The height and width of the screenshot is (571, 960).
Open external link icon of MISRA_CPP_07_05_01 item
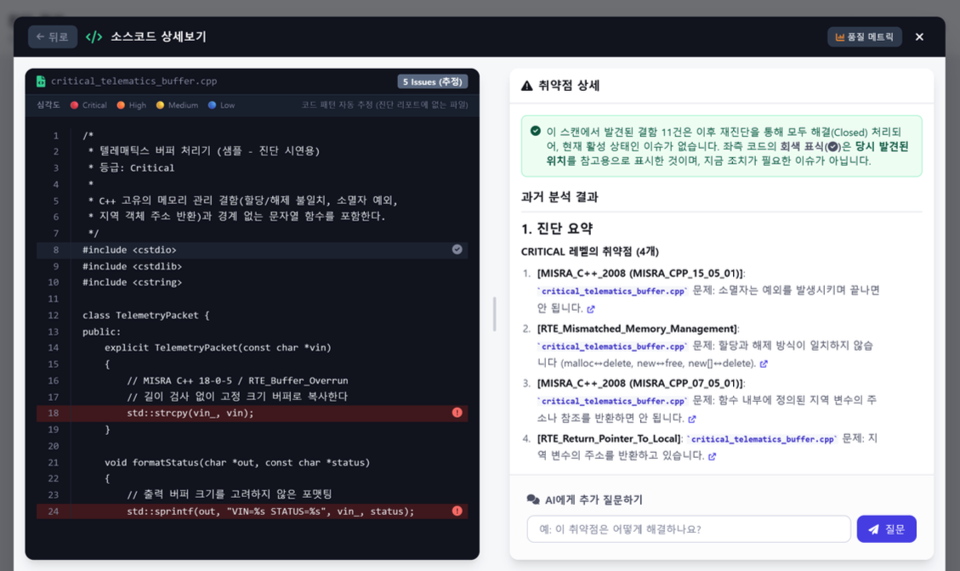[692, 419]
